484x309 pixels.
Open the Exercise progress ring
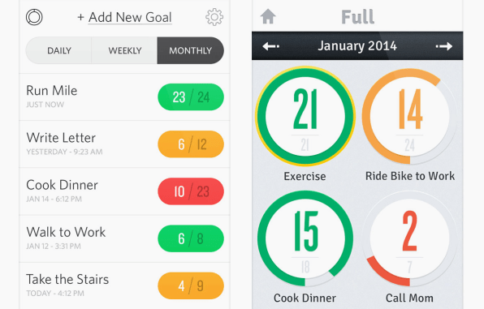point(305,116)
